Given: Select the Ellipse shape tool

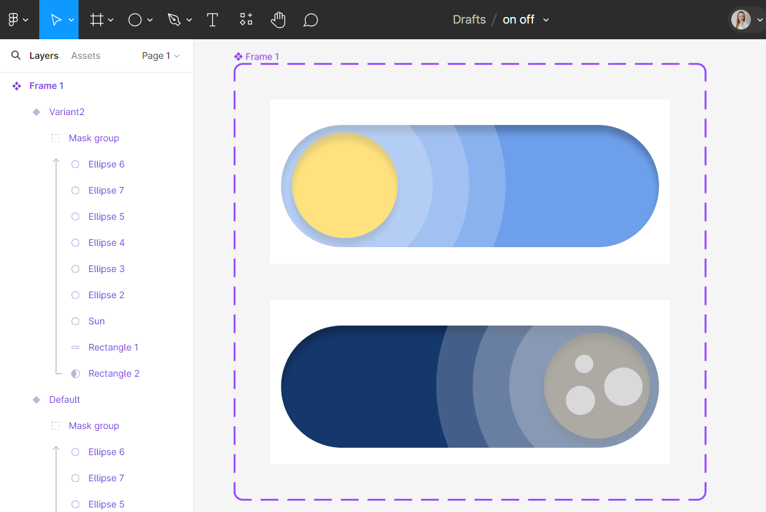Looking at the screenshot, I should [x=135, y=20].
